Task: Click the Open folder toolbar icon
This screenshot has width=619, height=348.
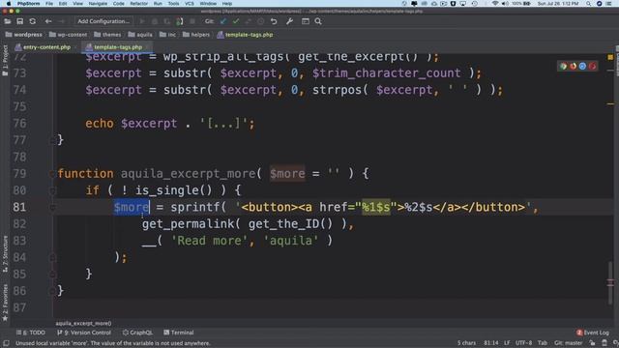Action: point(8,21)
